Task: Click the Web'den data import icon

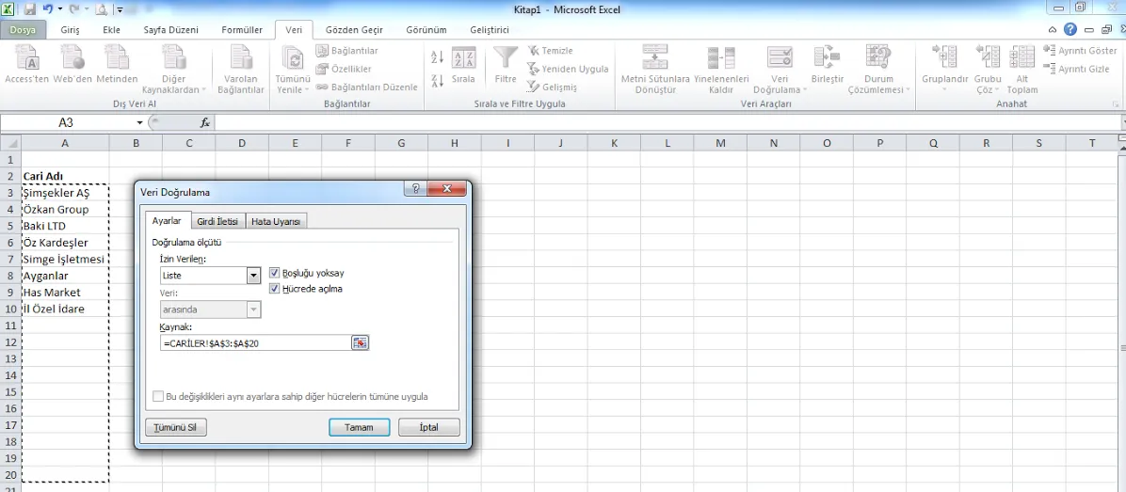Action: pos(72,60)
